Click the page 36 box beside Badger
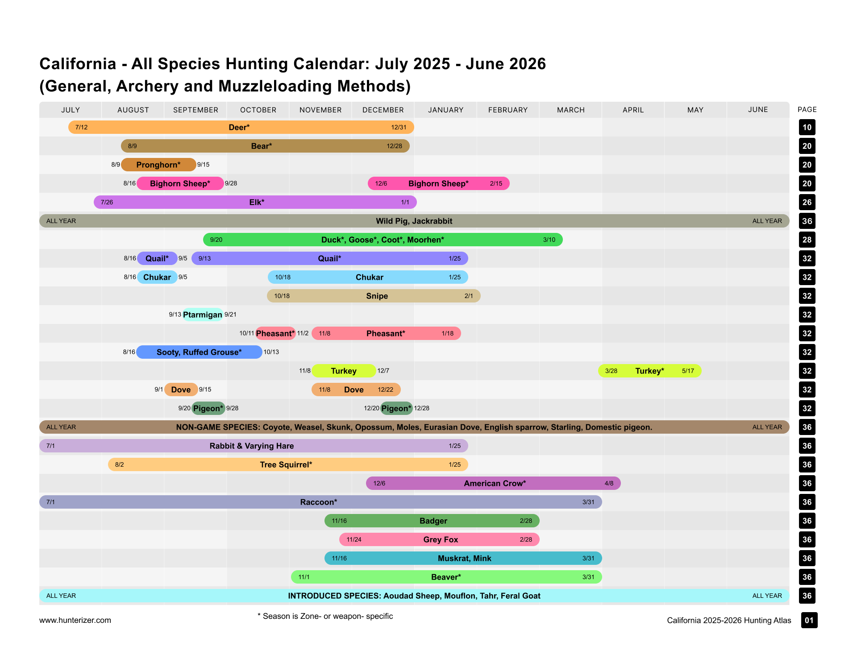 [807, 521]
